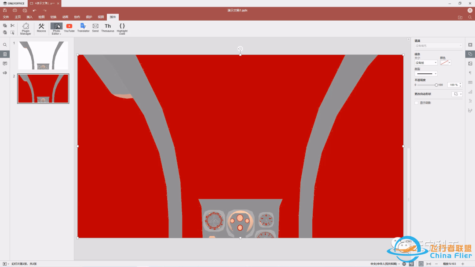
Task: Expand the line type dropdown
Action: point(426,74)
